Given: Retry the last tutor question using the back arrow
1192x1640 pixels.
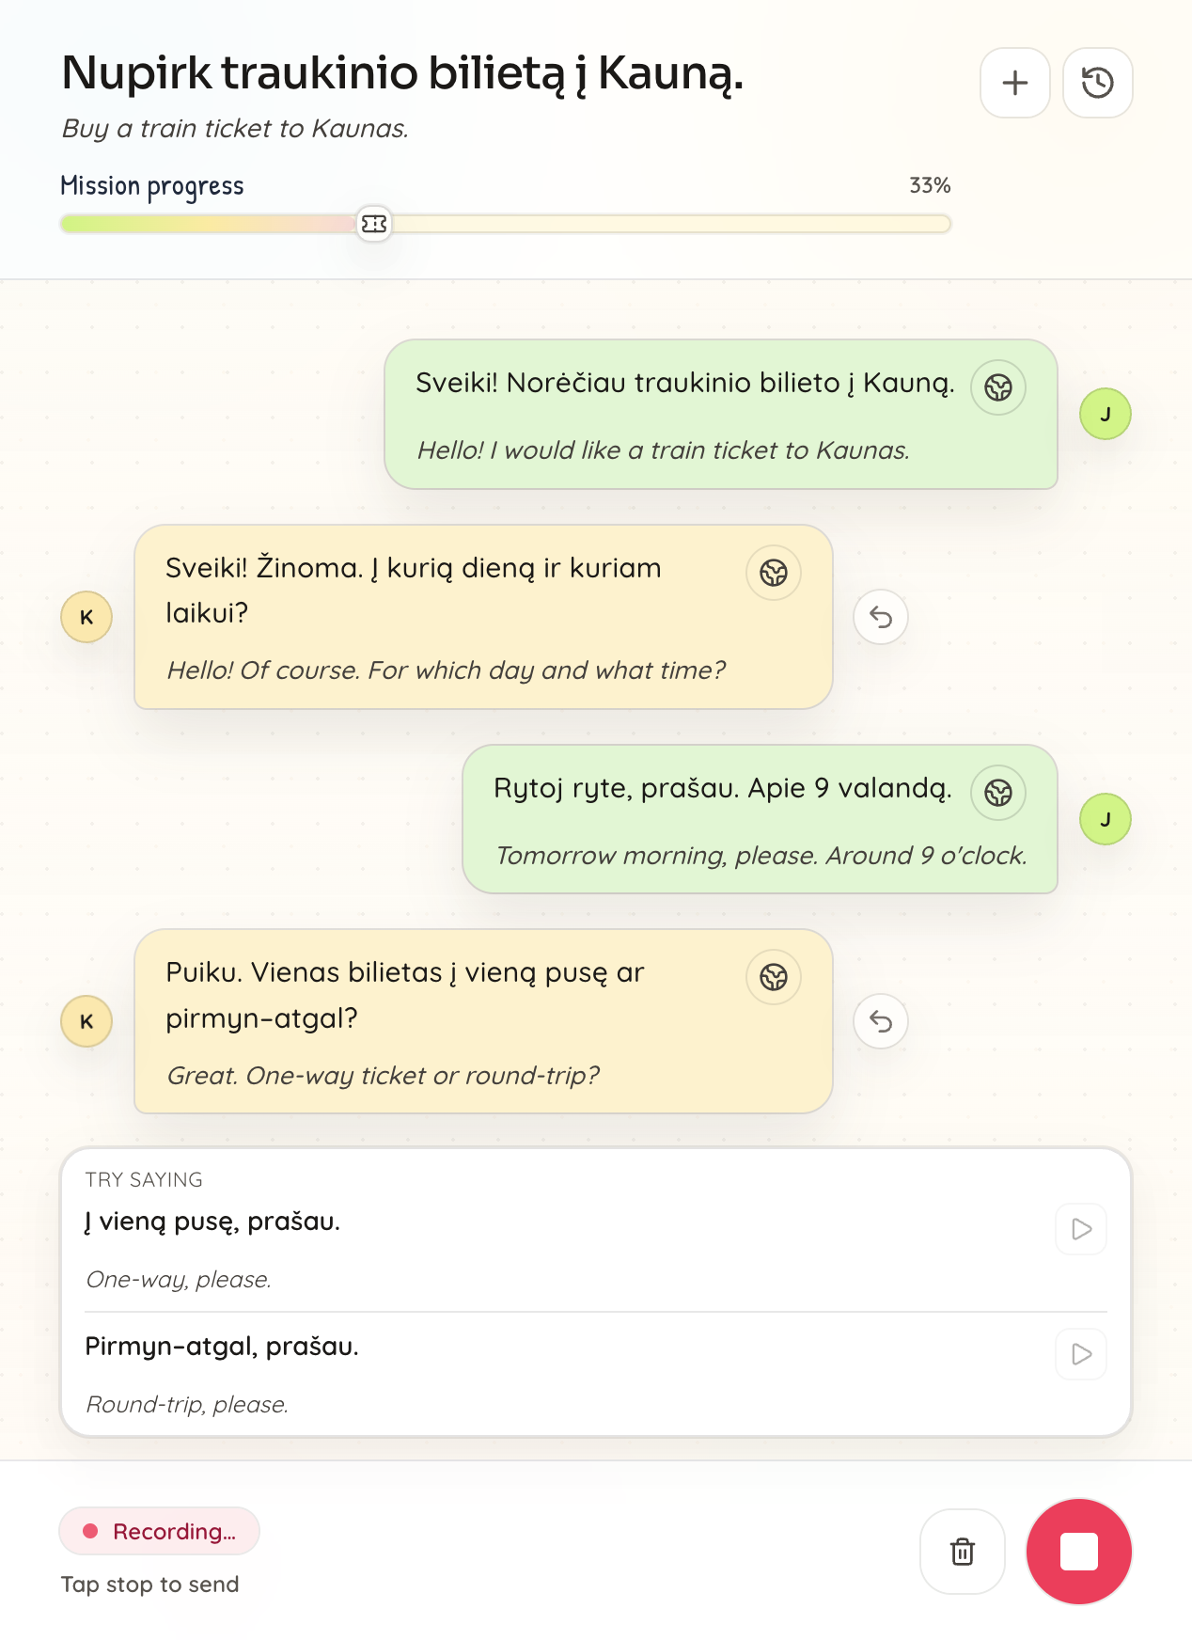Looking at the screenshot, I should pyautogui.click(x=880, y=1021).
